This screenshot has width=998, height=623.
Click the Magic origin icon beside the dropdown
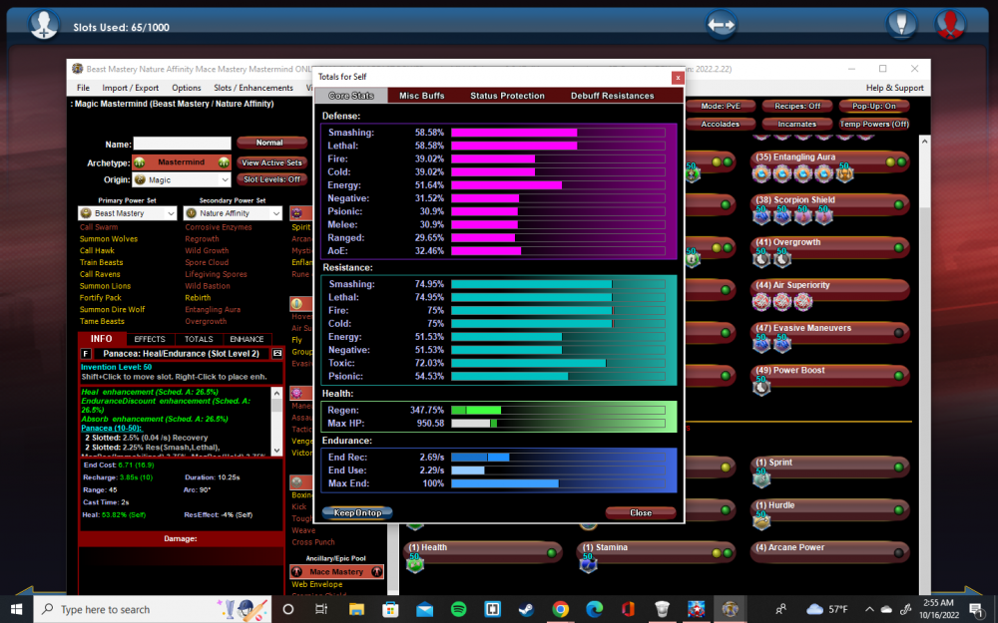pos(142,178)
